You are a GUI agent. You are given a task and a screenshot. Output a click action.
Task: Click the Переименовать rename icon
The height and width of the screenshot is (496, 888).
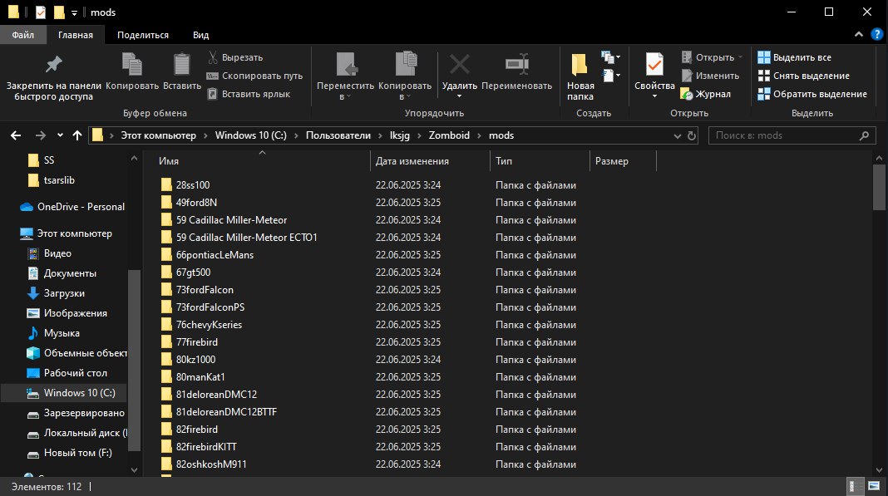(517, 64)
